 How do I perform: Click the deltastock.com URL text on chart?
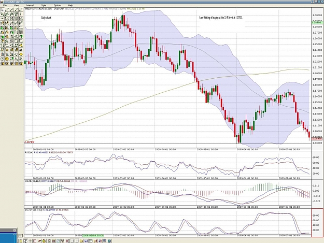(38, 9)
